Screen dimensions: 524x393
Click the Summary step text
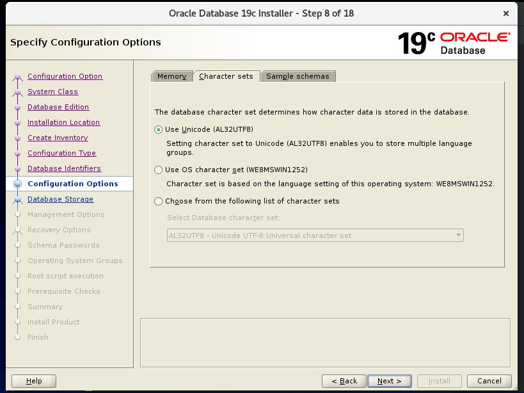pos(45,307)
